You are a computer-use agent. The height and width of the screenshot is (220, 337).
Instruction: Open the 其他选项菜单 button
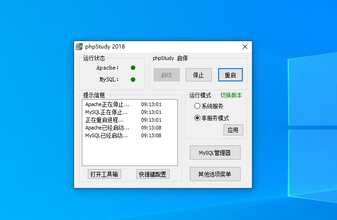pos(215,174)
